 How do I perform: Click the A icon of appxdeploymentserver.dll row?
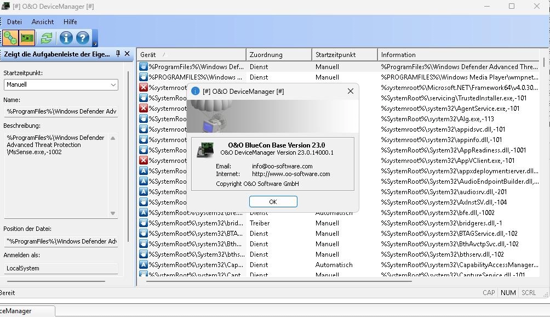click(x=143, y=171)
